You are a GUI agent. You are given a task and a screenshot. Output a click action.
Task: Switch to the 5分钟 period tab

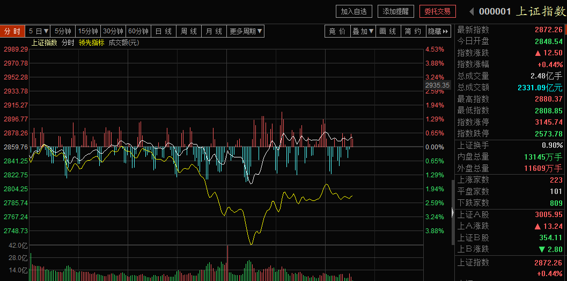[63, 32]
